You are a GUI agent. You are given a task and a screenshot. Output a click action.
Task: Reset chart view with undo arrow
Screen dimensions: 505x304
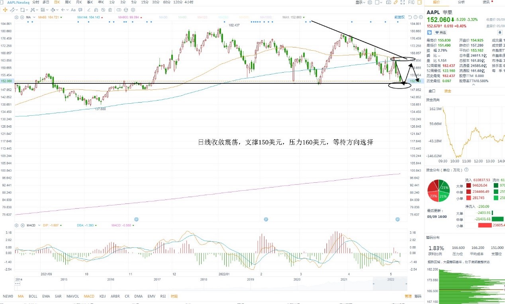point(410,17)
